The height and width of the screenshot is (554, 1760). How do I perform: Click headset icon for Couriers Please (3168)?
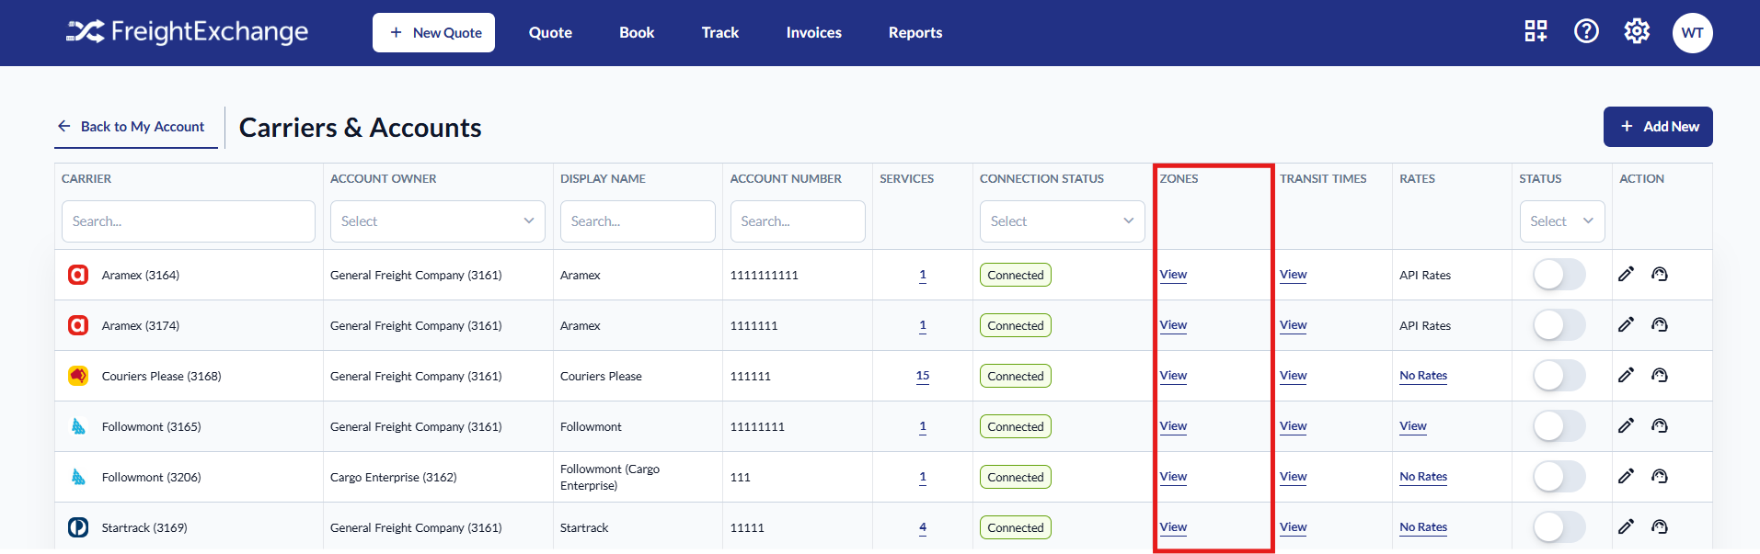(1660, 375)
